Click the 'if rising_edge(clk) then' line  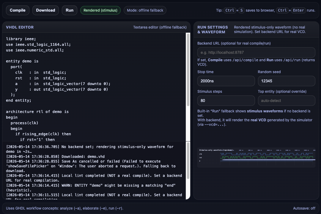pyautogui.click(x=43, y=134)
